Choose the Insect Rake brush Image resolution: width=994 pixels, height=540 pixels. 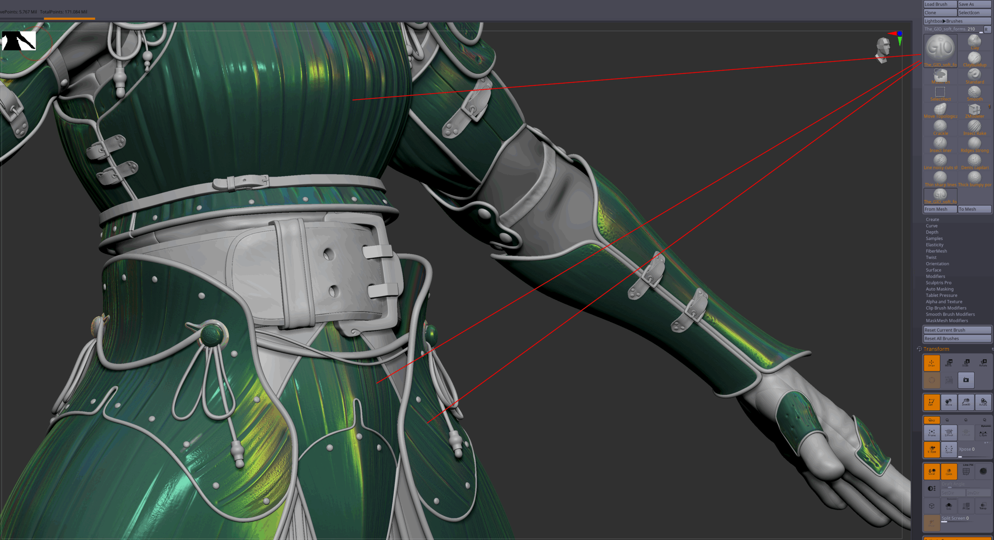point(974,127)
